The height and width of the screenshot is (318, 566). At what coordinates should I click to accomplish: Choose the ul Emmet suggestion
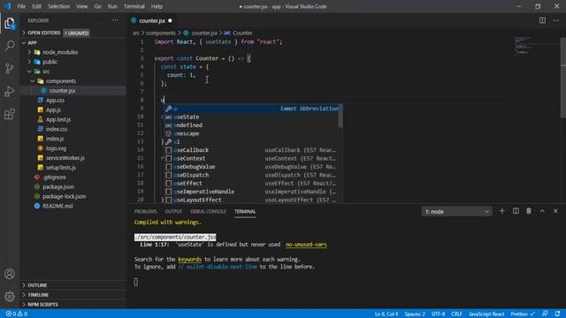click(251, 141)
